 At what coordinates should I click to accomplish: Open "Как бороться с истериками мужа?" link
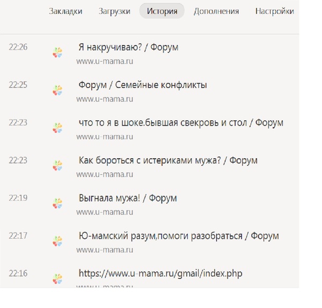pyautogui.click(x=168, y=160)
